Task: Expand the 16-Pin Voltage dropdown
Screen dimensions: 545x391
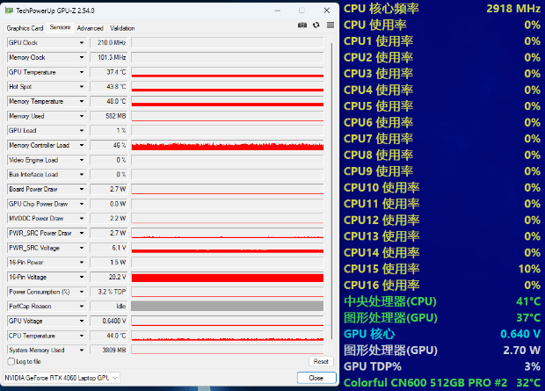Action: [82, 278]
